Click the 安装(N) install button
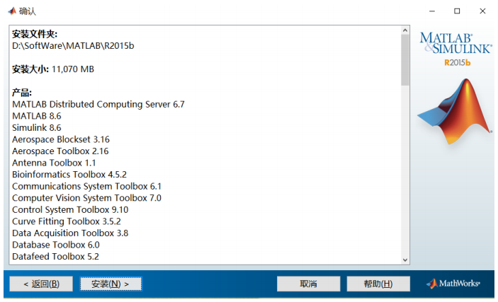 (x=111, y=284)
